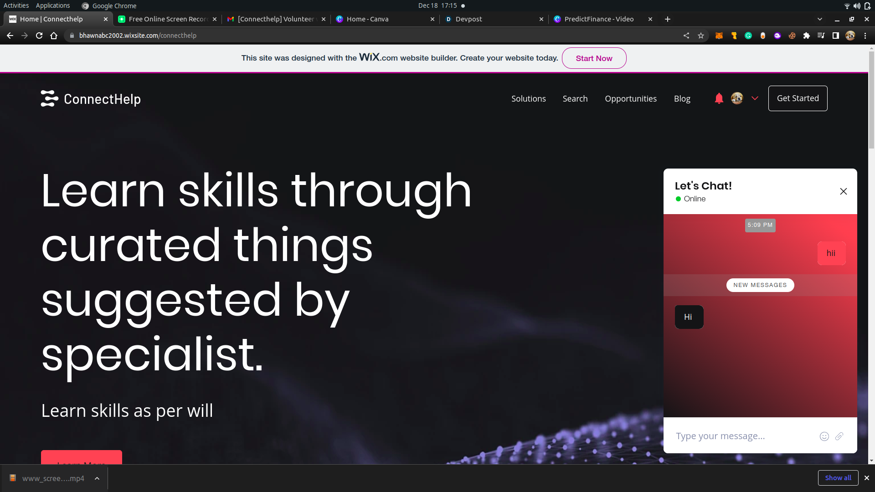Click the Get Started button
The width and height of the screenshot is (875, 492).
(x=798, y=98)
